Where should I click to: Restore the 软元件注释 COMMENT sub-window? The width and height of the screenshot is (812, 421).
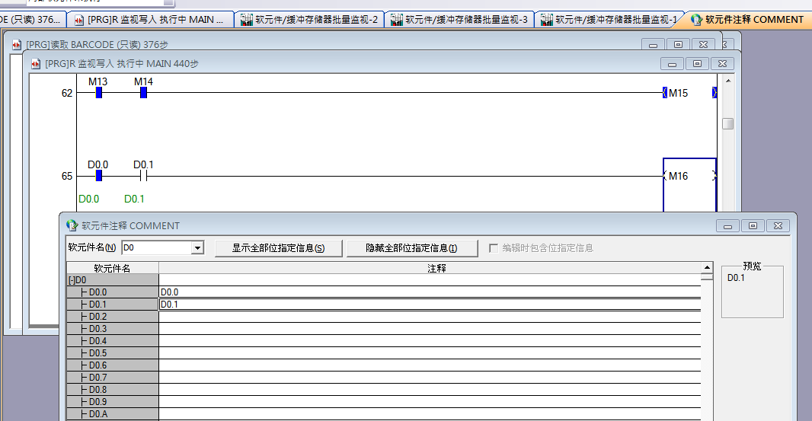(x=753, y=226)
